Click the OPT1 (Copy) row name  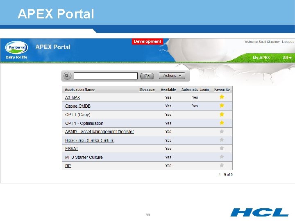click(78, 115)
